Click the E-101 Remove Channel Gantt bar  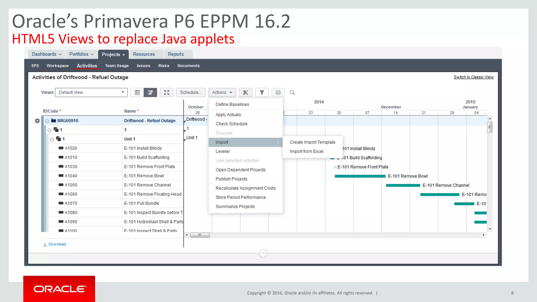pyautogui.click(x=403, y=185)
